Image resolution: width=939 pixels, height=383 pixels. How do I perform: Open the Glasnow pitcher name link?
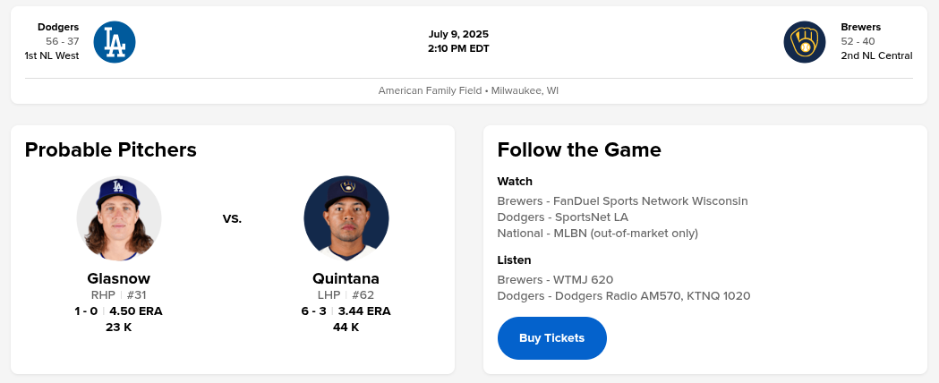click(119, 278)
